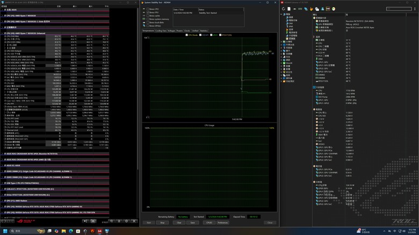419x235 pixels.
Task: Click the refresh icon in AIDA64 Extreme toolbar
Action: pos(284,9)
